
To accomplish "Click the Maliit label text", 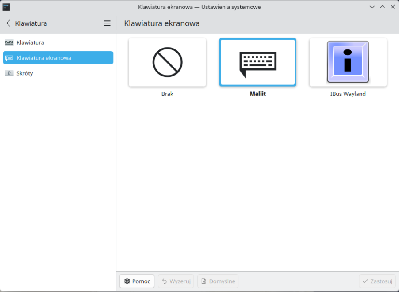I will [258, 94].
